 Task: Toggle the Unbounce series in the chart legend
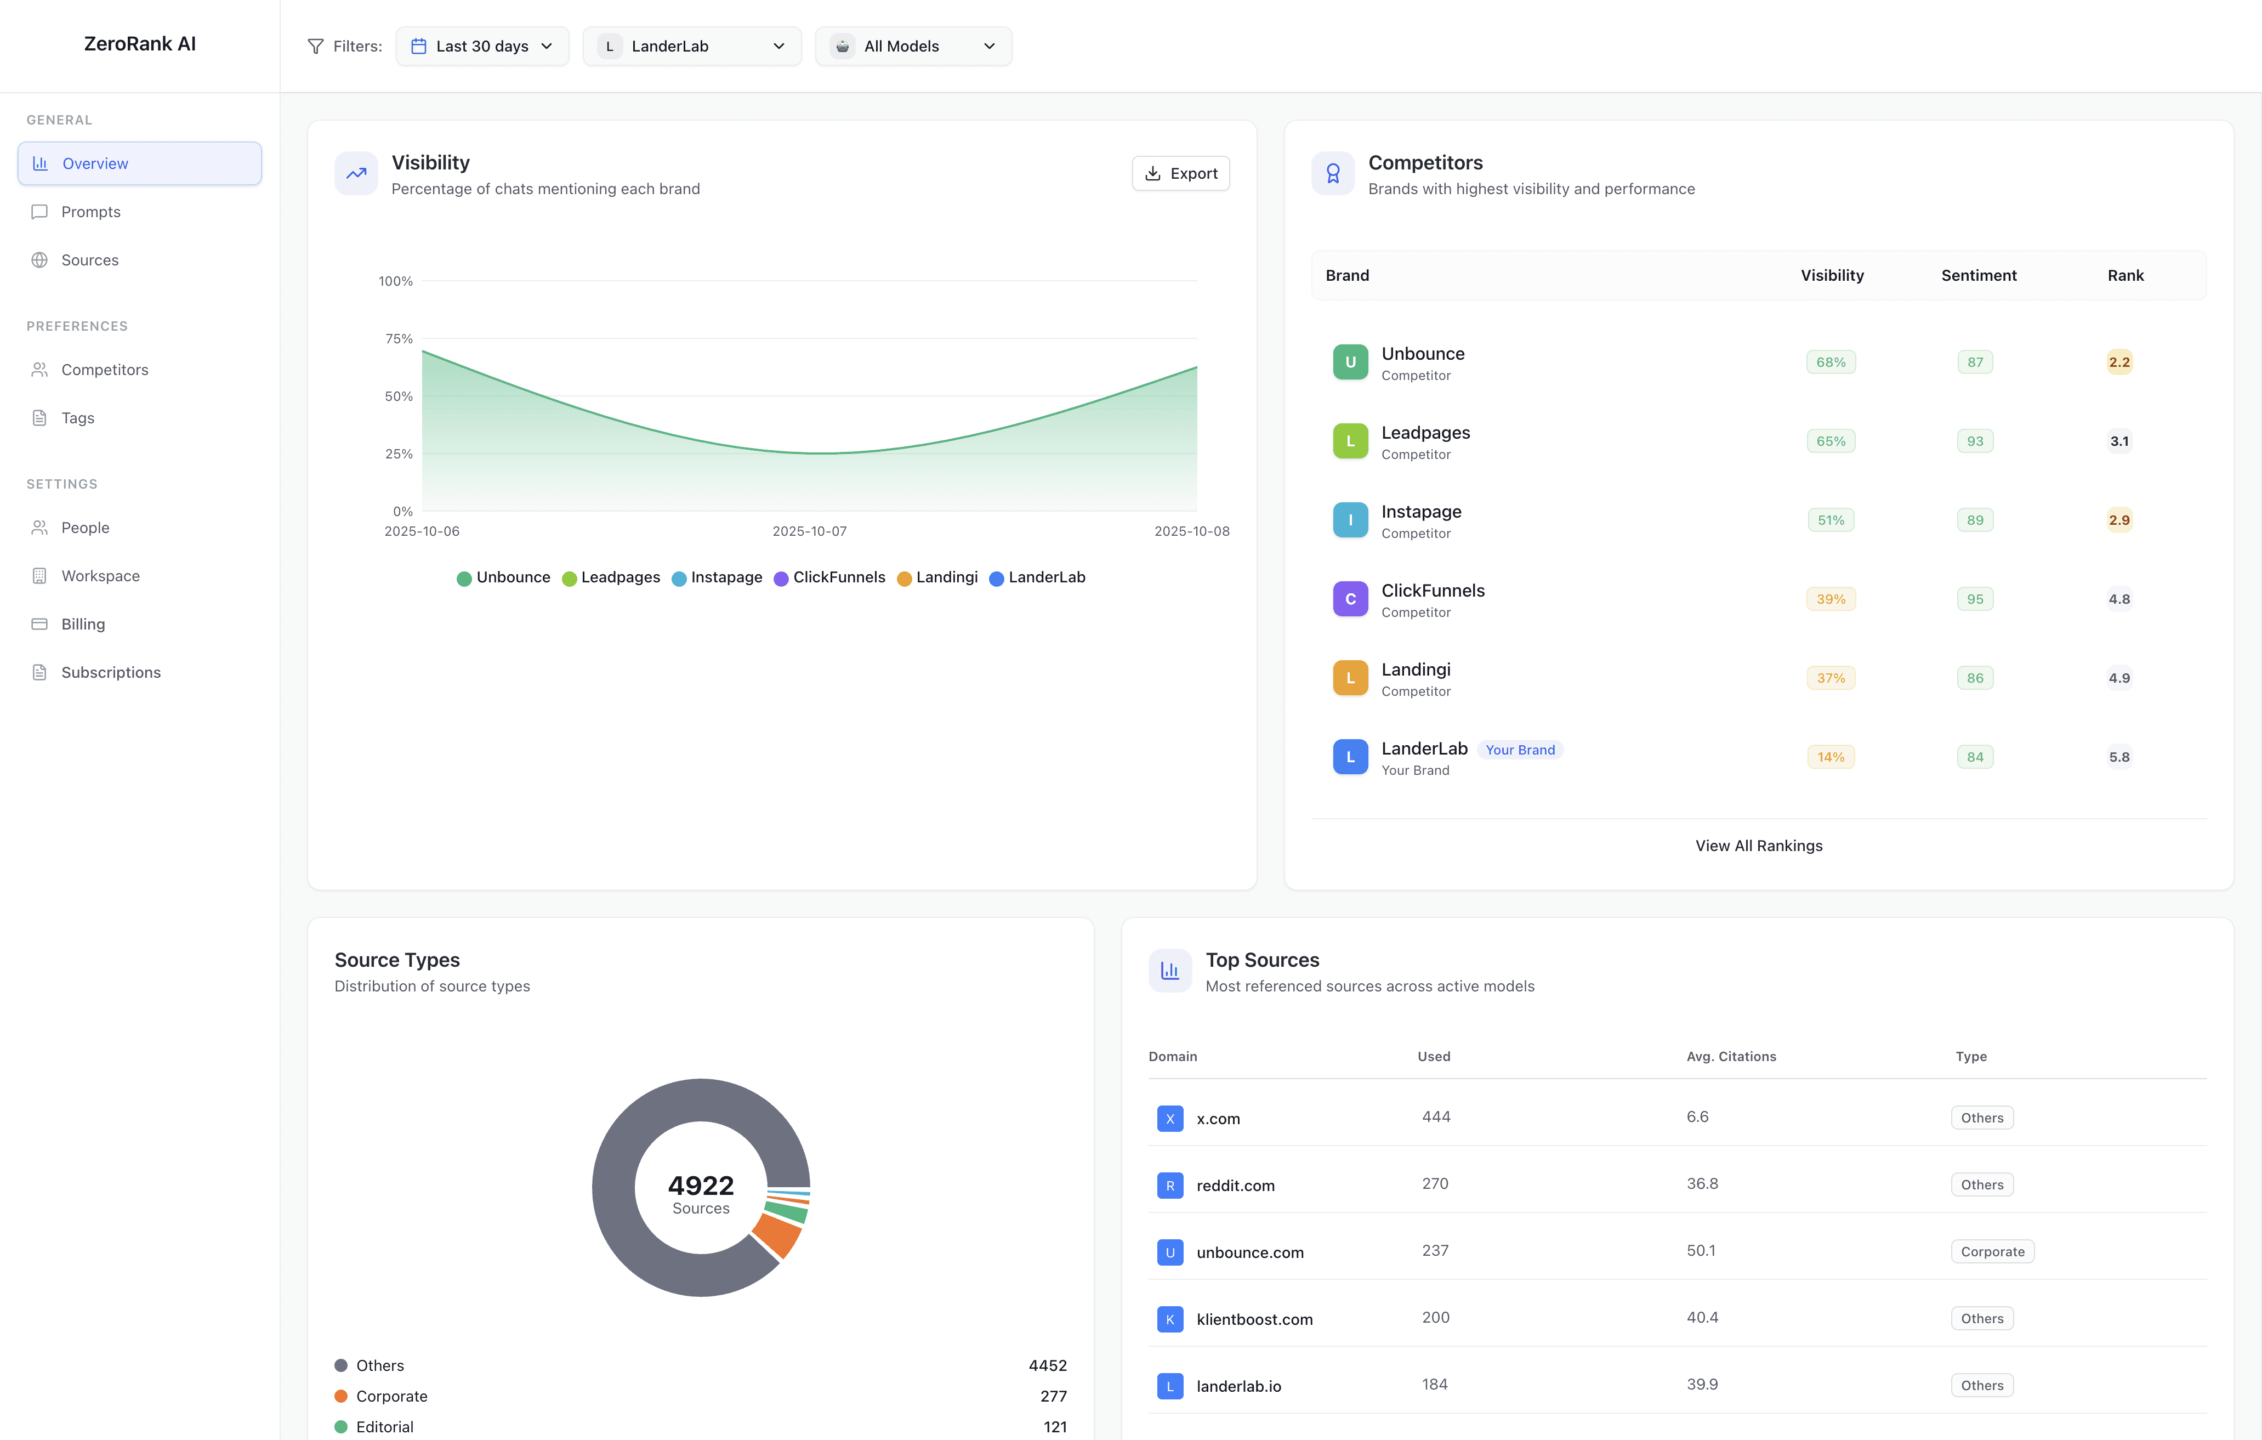[x=503, y=577]
